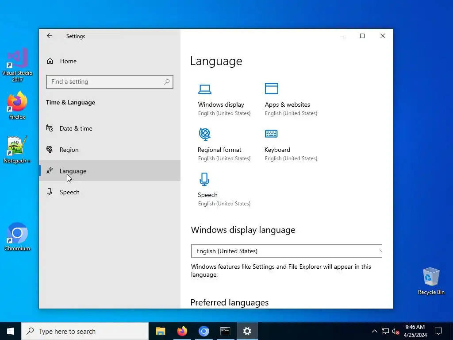Minimize the Settings window

pos(342,36)
